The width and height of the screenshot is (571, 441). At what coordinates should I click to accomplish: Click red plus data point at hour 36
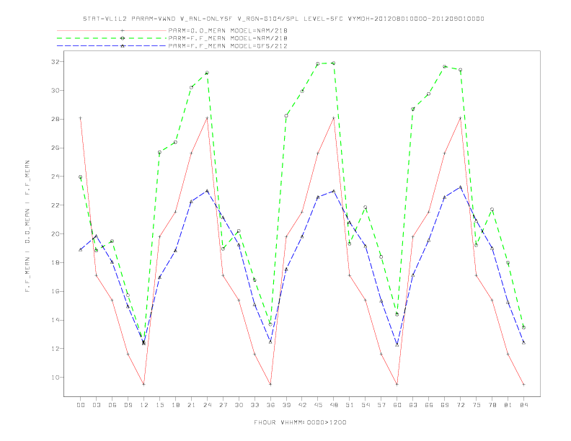[x=270, y=384]
